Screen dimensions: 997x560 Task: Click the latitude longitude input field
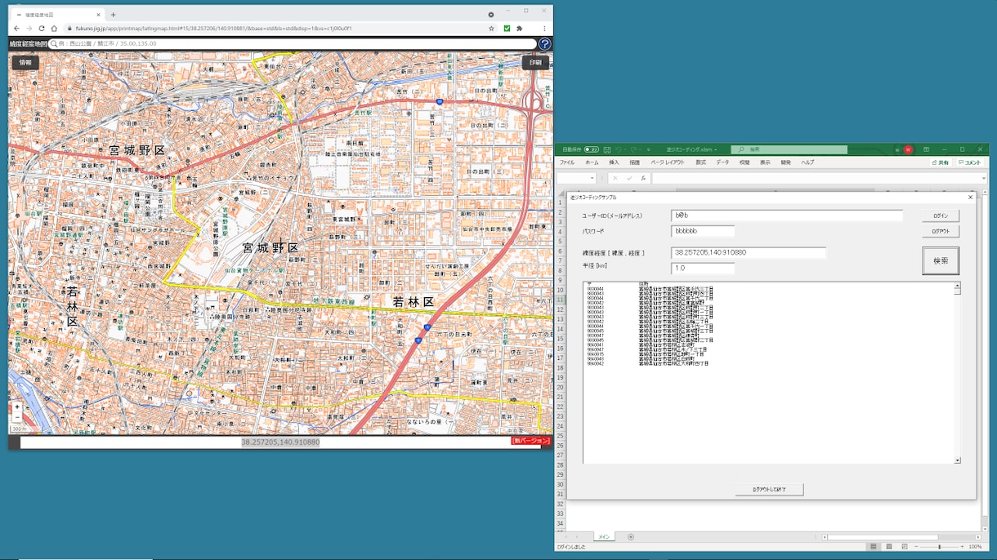click(749, 253)
